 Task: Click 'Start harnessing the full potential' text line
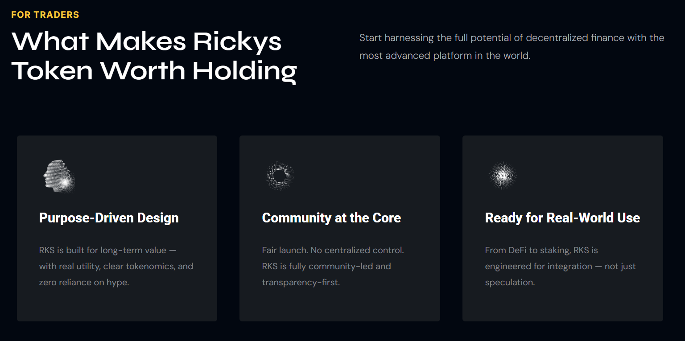point(512,38)
